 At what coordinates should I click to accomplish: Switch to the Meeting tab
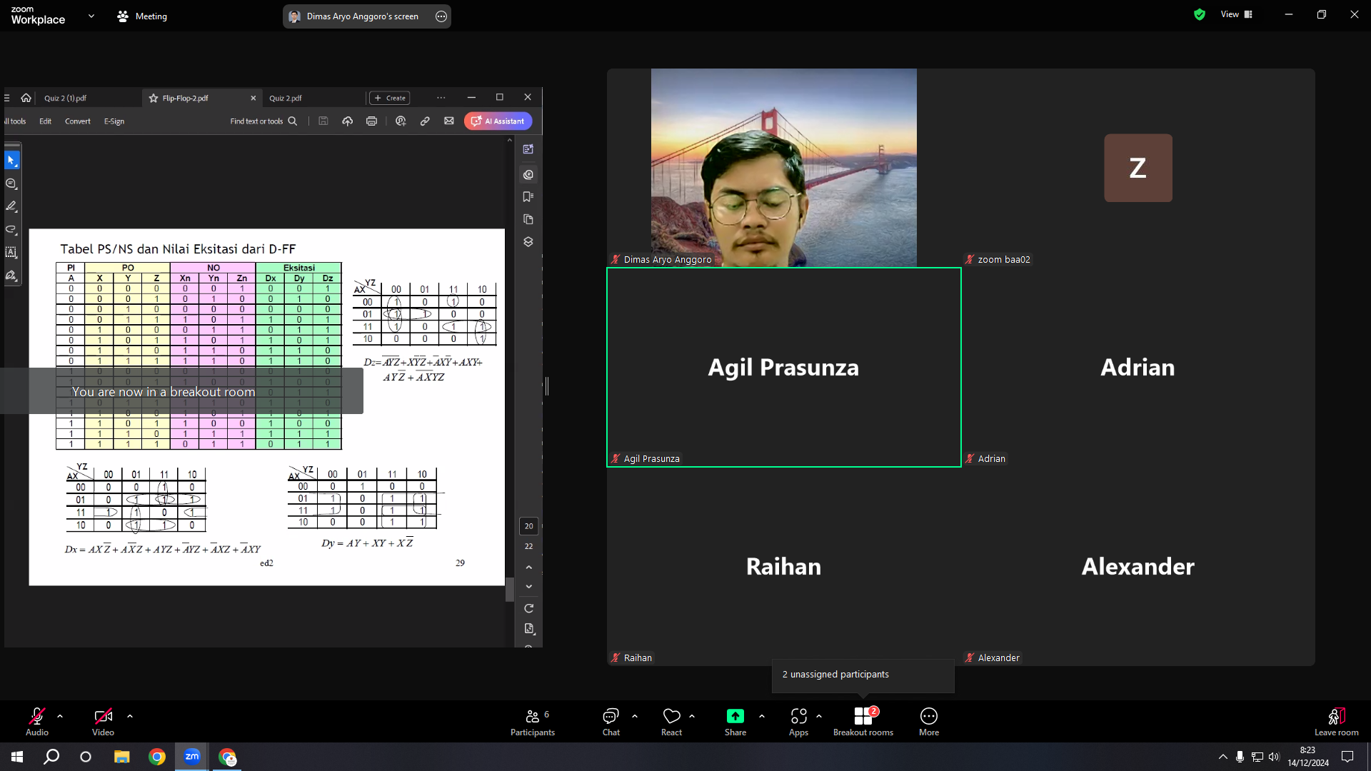142,16
